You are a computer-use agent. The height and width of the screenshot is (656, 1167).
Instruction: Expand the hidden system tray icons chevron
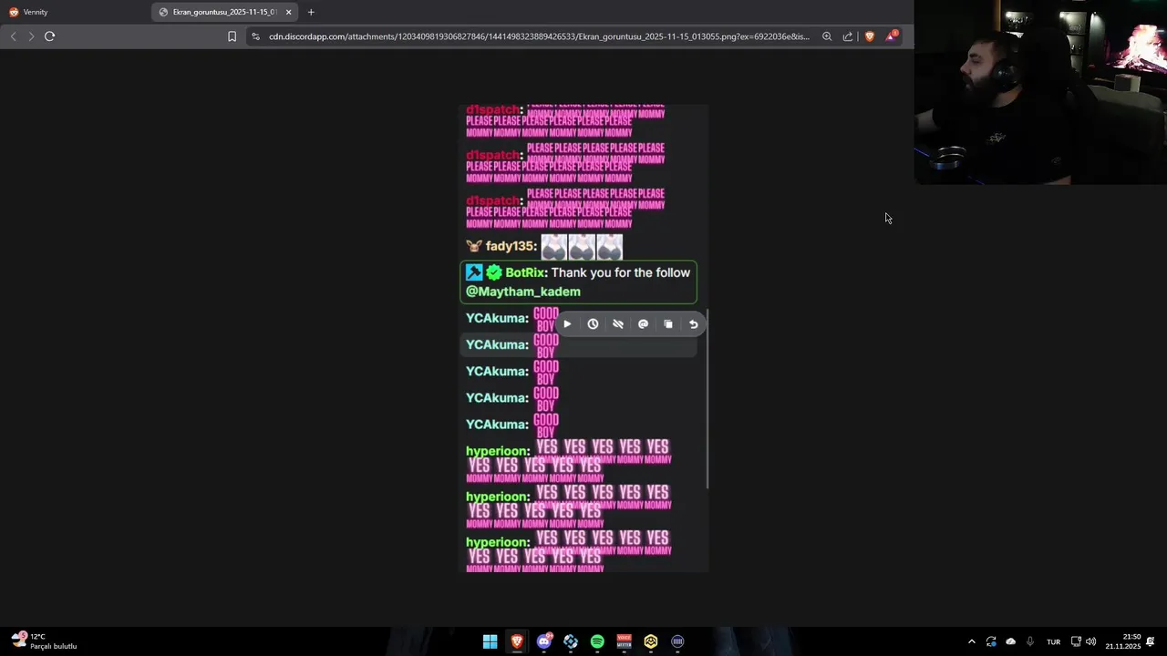pos(972,641)
